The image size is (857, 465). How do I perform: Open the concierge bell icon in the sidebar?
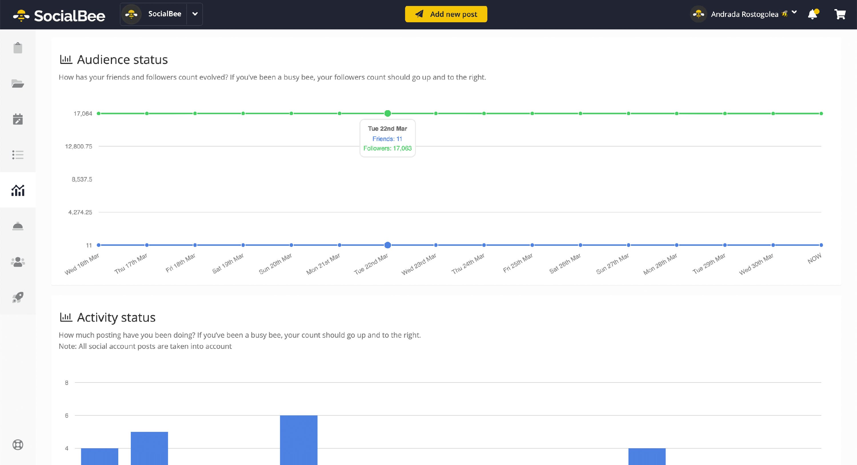pyautogui.click(x=18, y=226)
